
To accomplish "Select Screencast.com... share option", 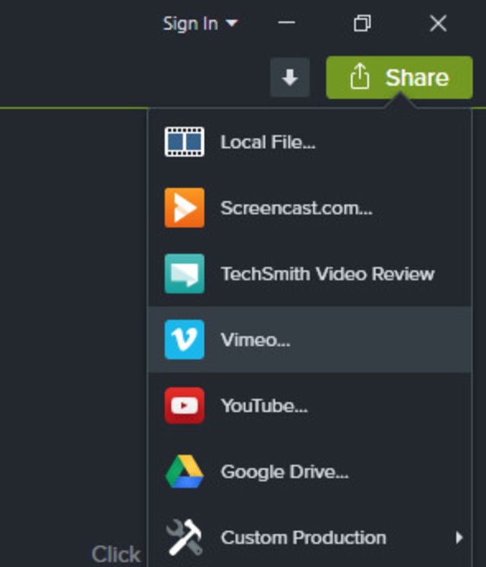I will pos(310,208).
